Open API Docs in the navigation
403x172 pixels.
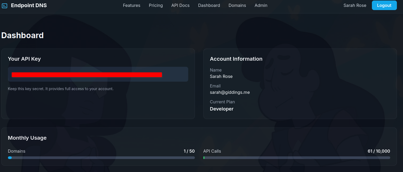[x=180, y=5]
